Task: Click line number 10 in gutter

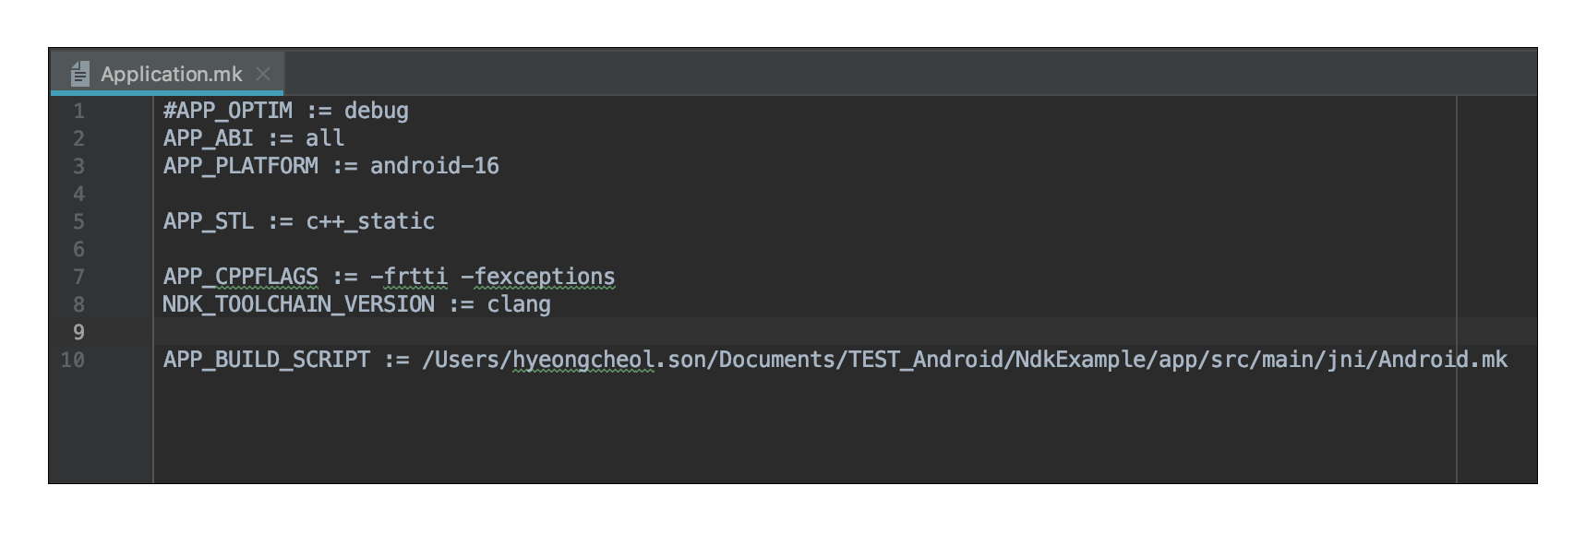Action: (73, 360)
